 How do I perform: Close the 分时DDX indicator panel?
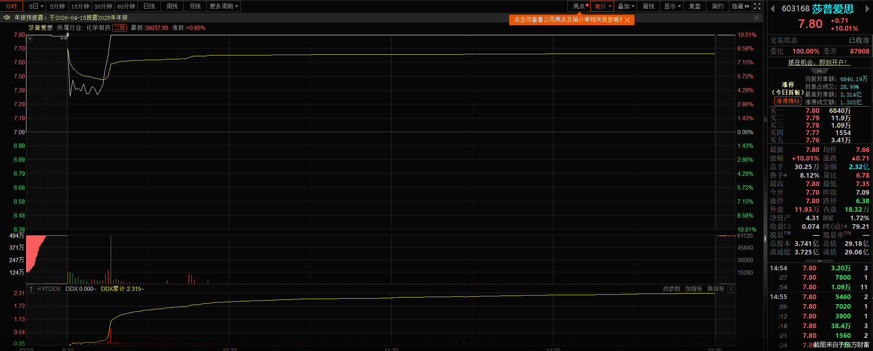(x=731, y=289)
